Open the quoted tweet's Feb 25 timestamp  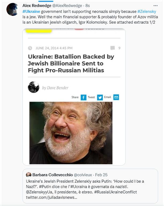tap(102, 175)
